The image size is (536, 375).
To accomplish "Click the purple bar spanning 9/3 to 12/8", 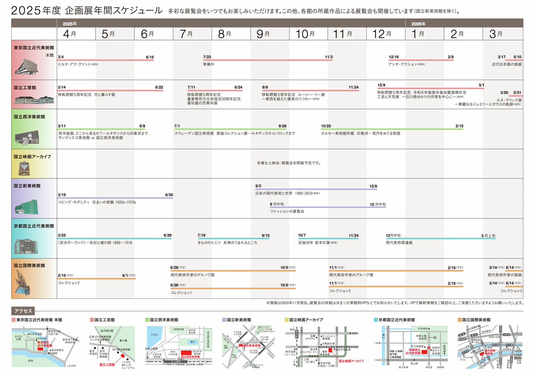I will coord(316,189).
